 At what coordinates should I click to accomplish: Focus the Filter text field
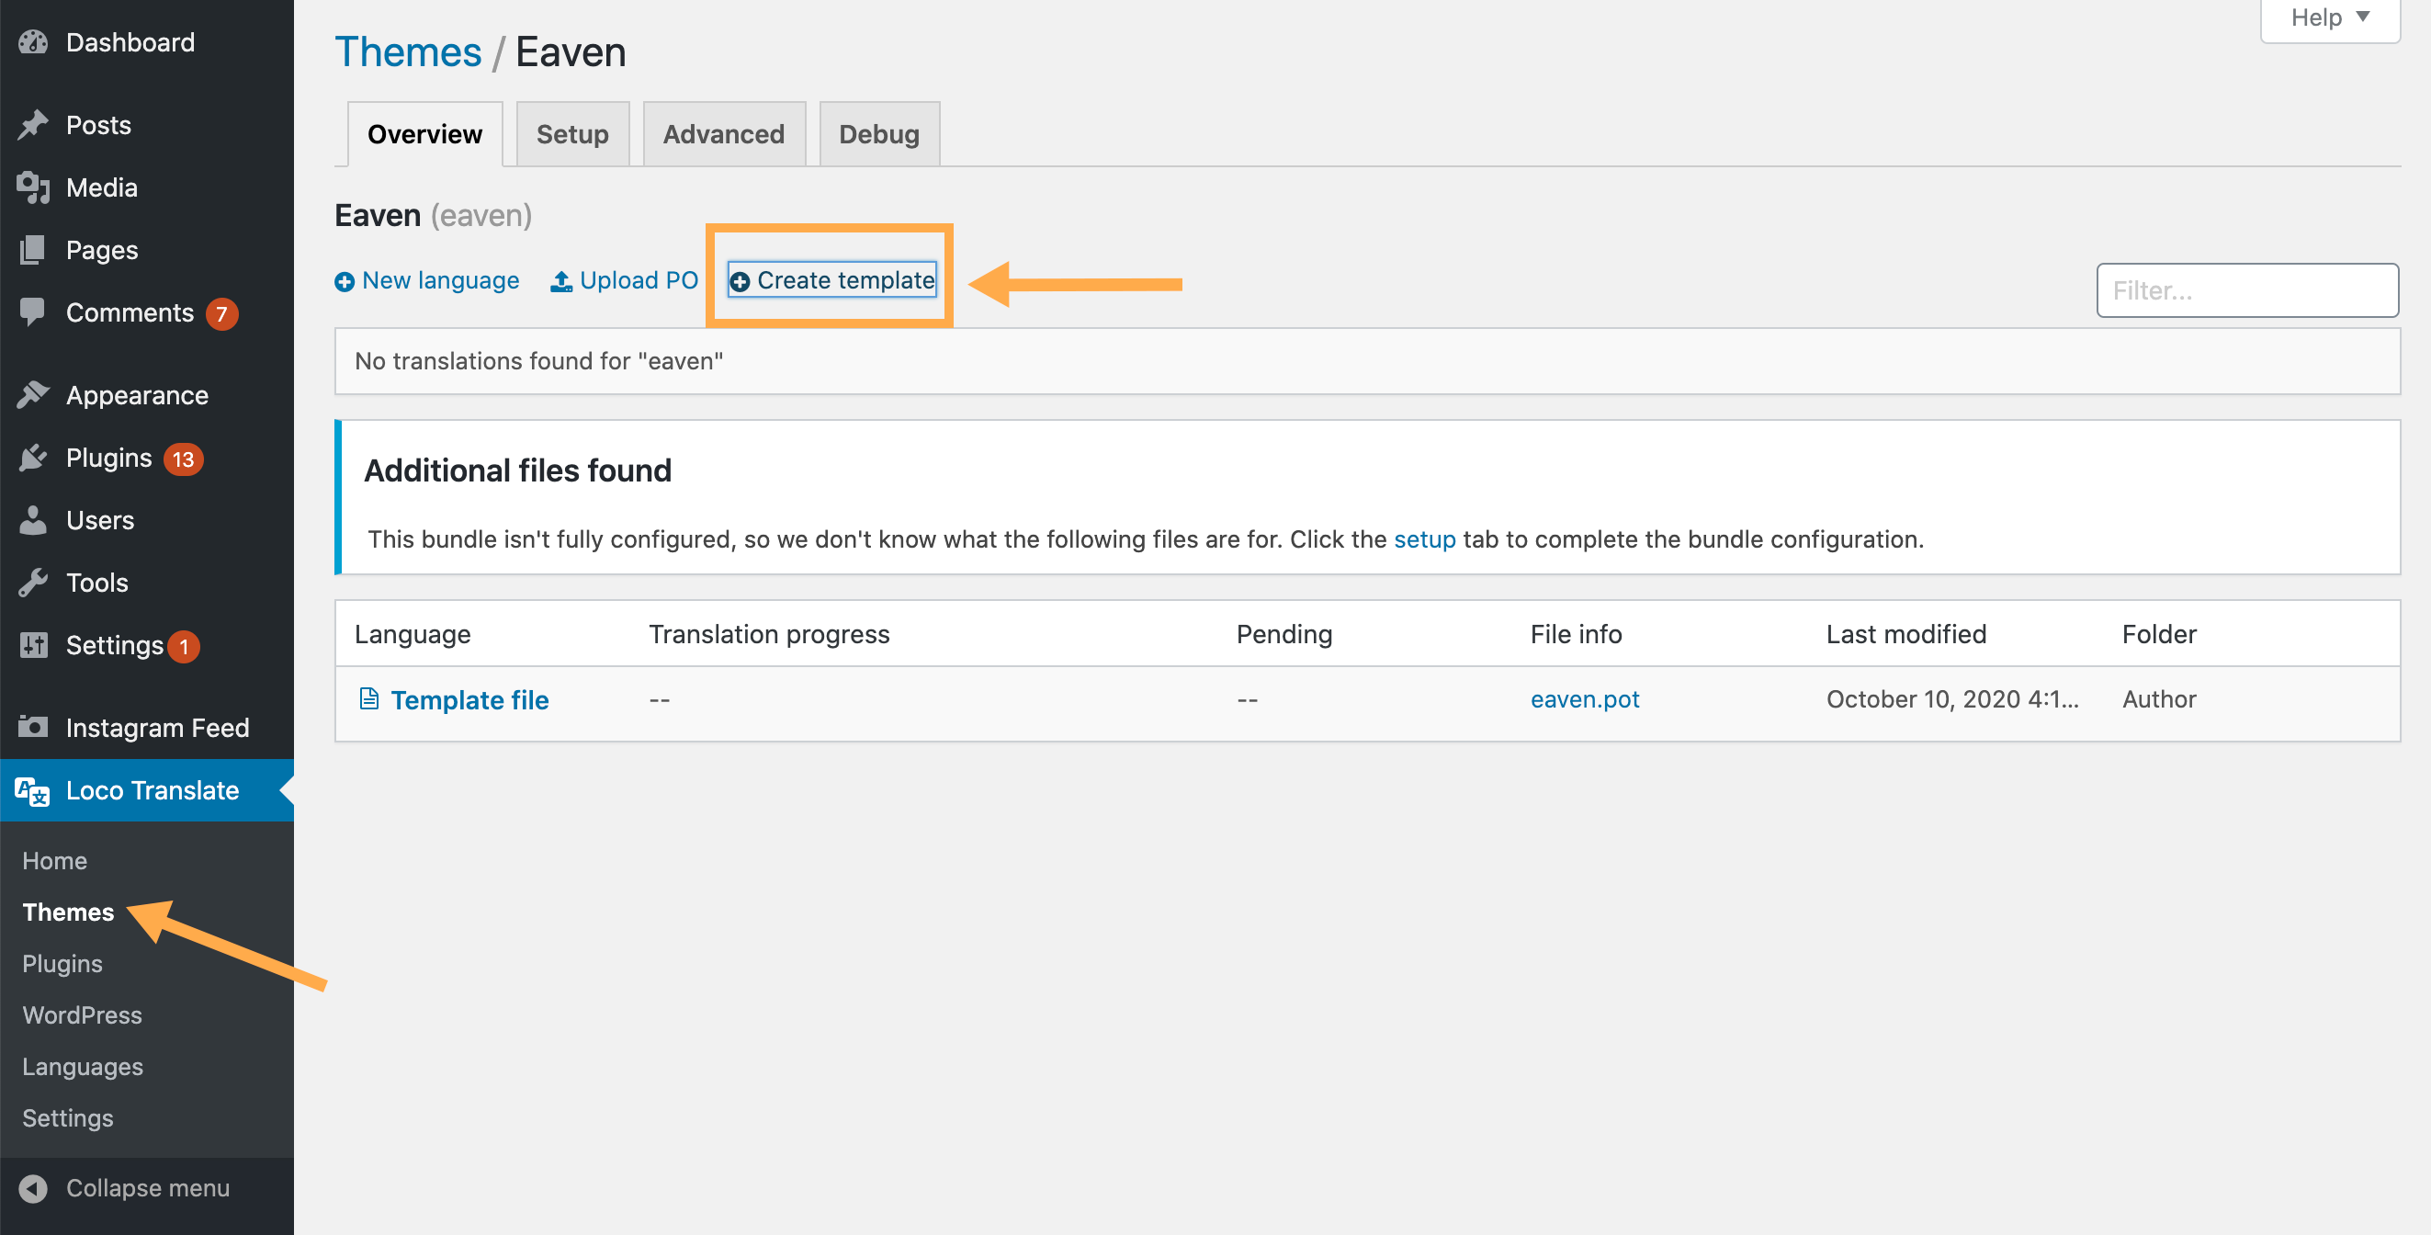[2246, 289]
